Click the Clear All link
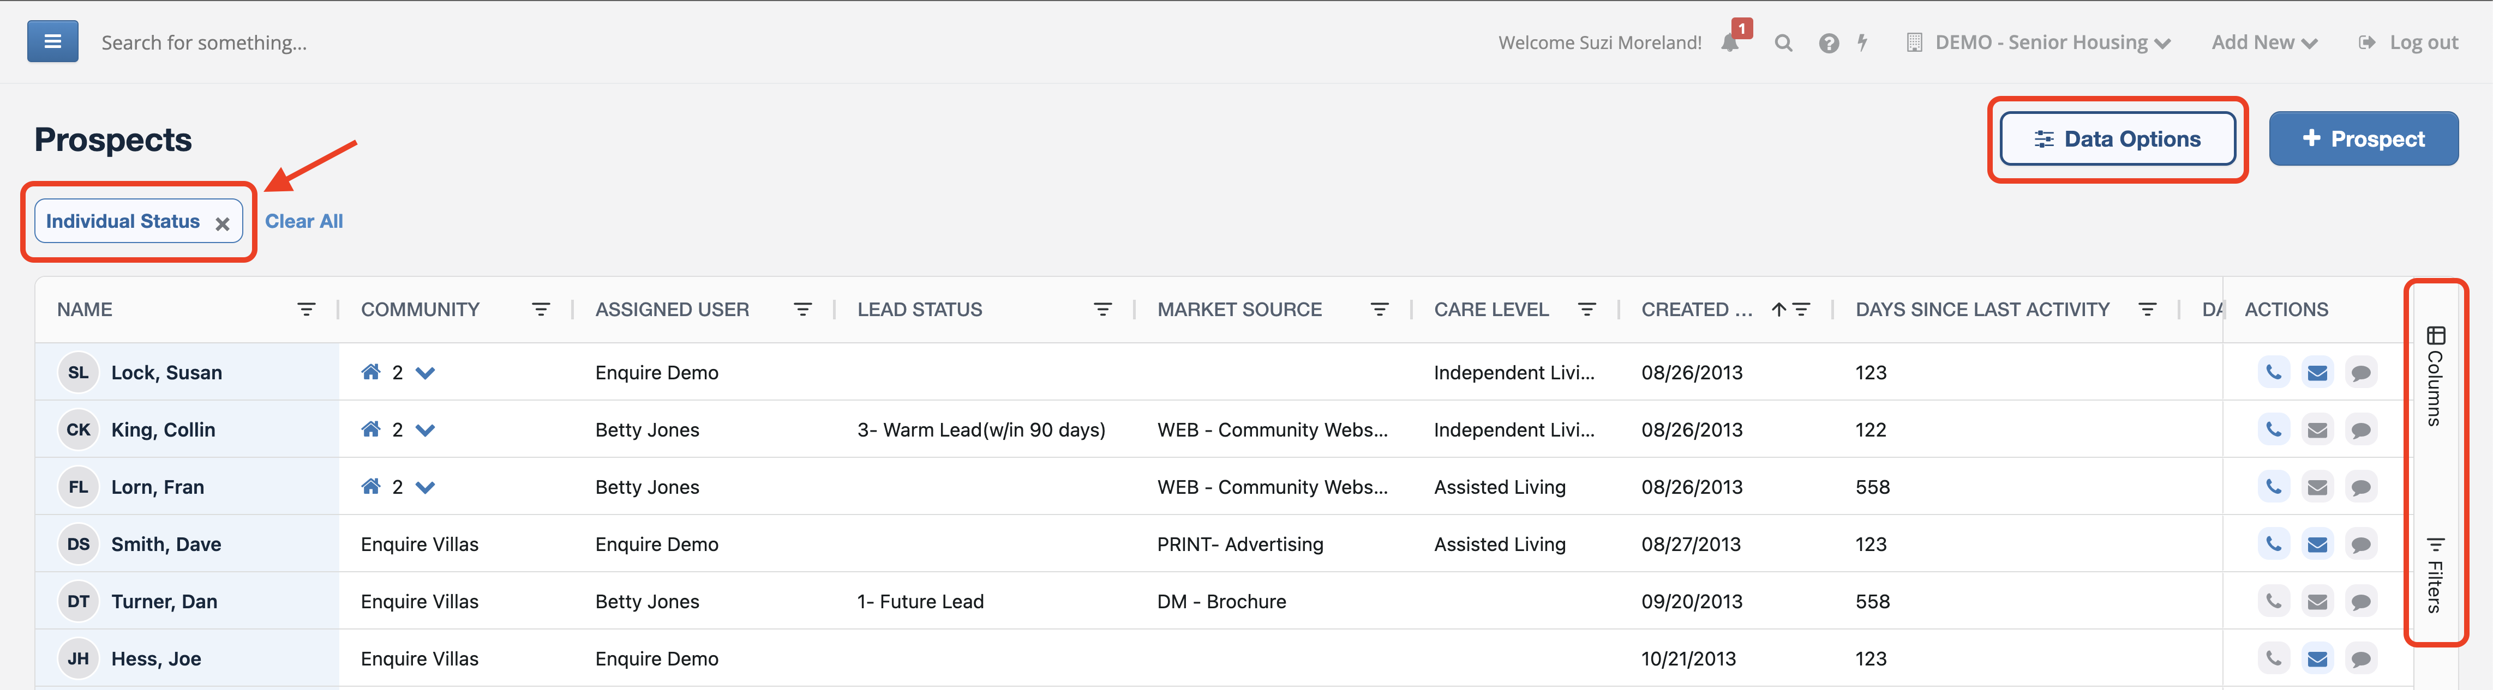Screen dimensions: 2493x690 [x=304, y=221]
